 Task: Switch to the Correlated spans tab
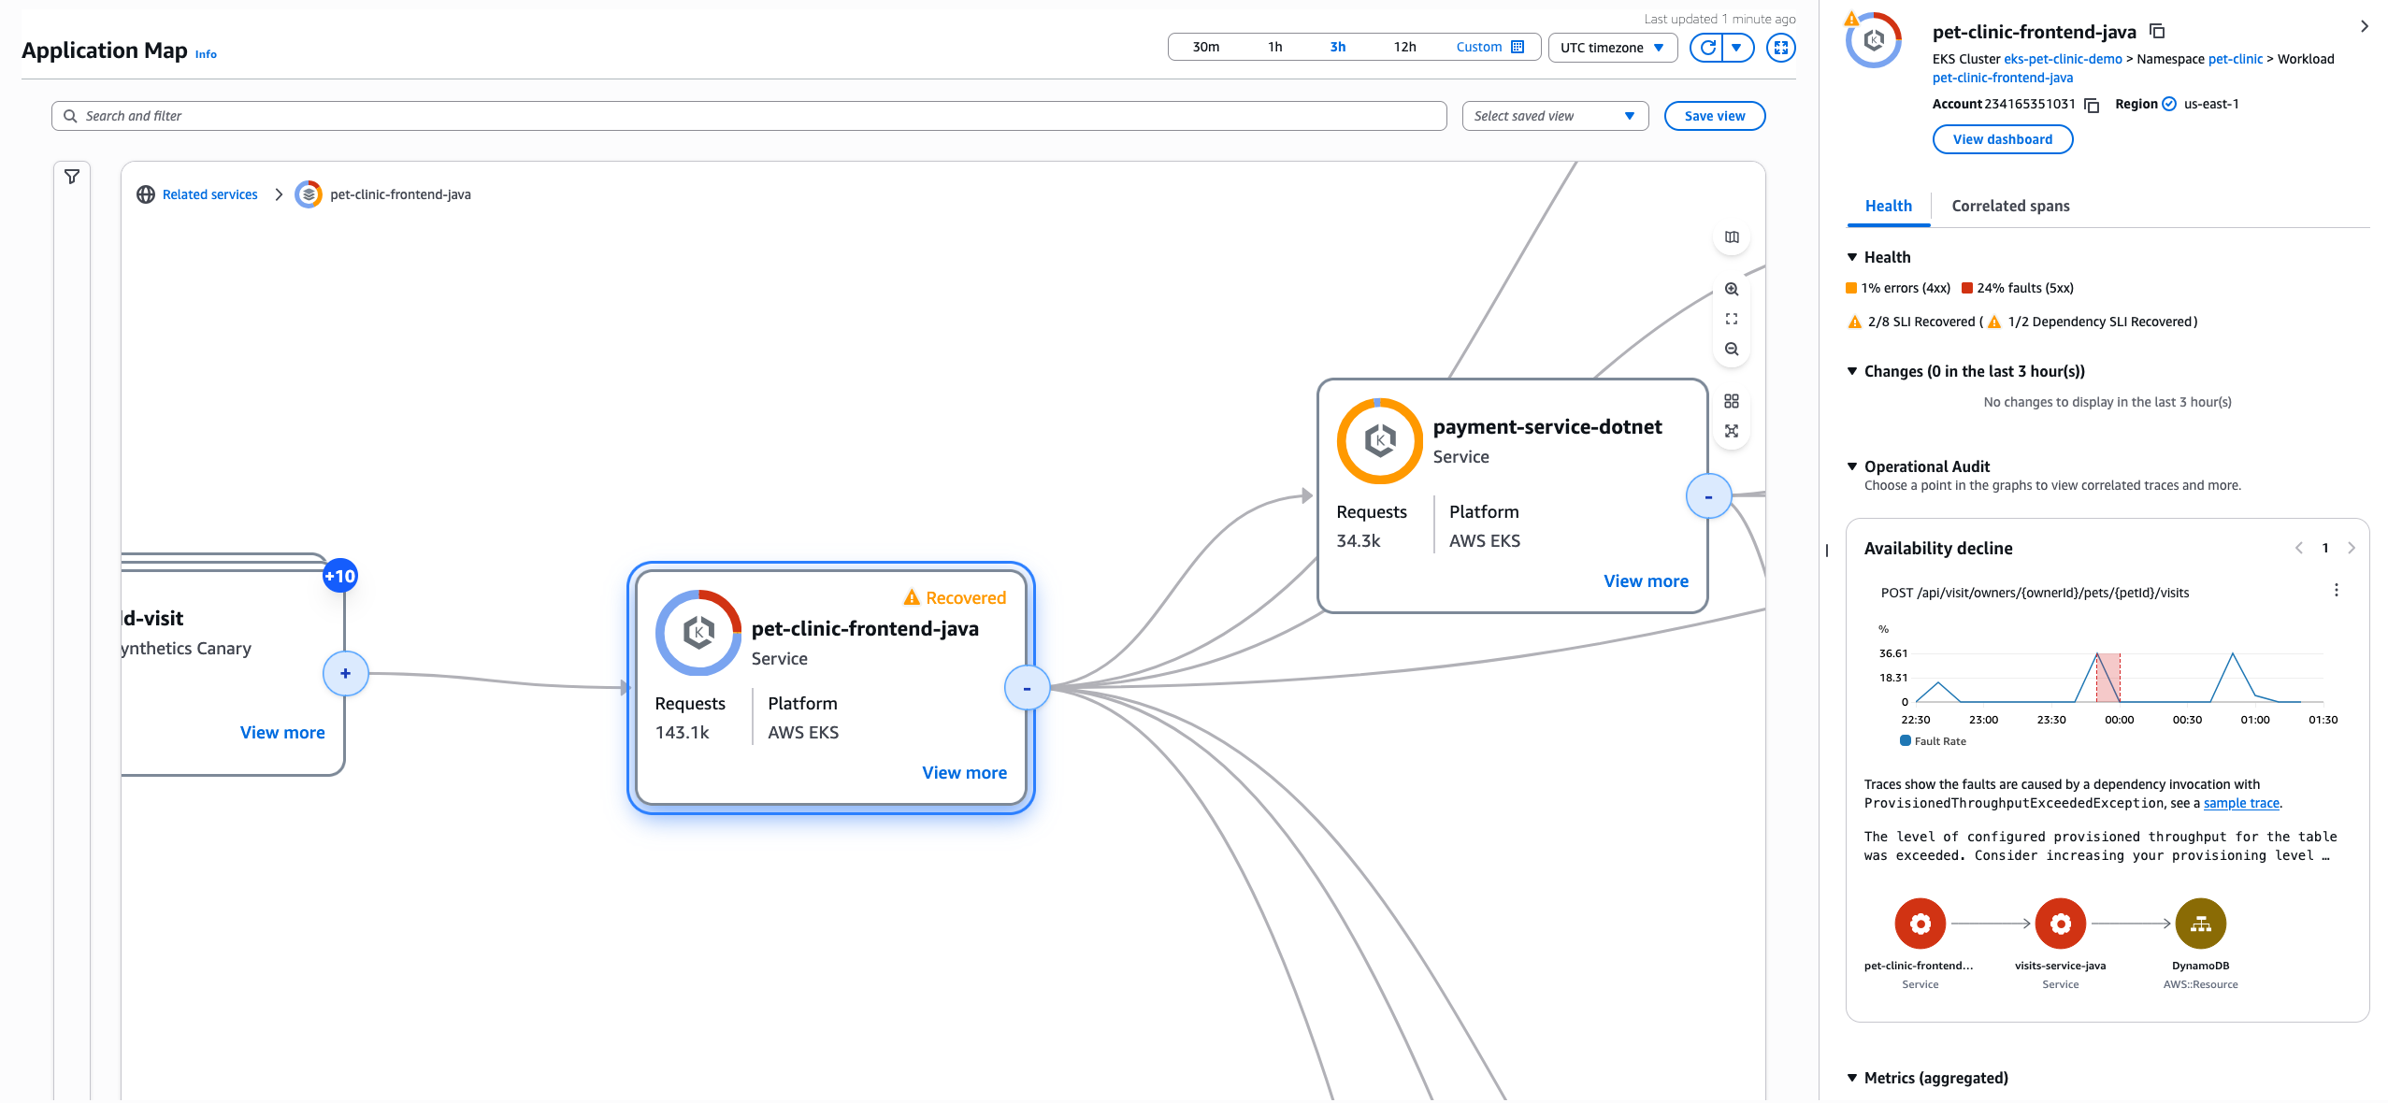point(2009,206)
